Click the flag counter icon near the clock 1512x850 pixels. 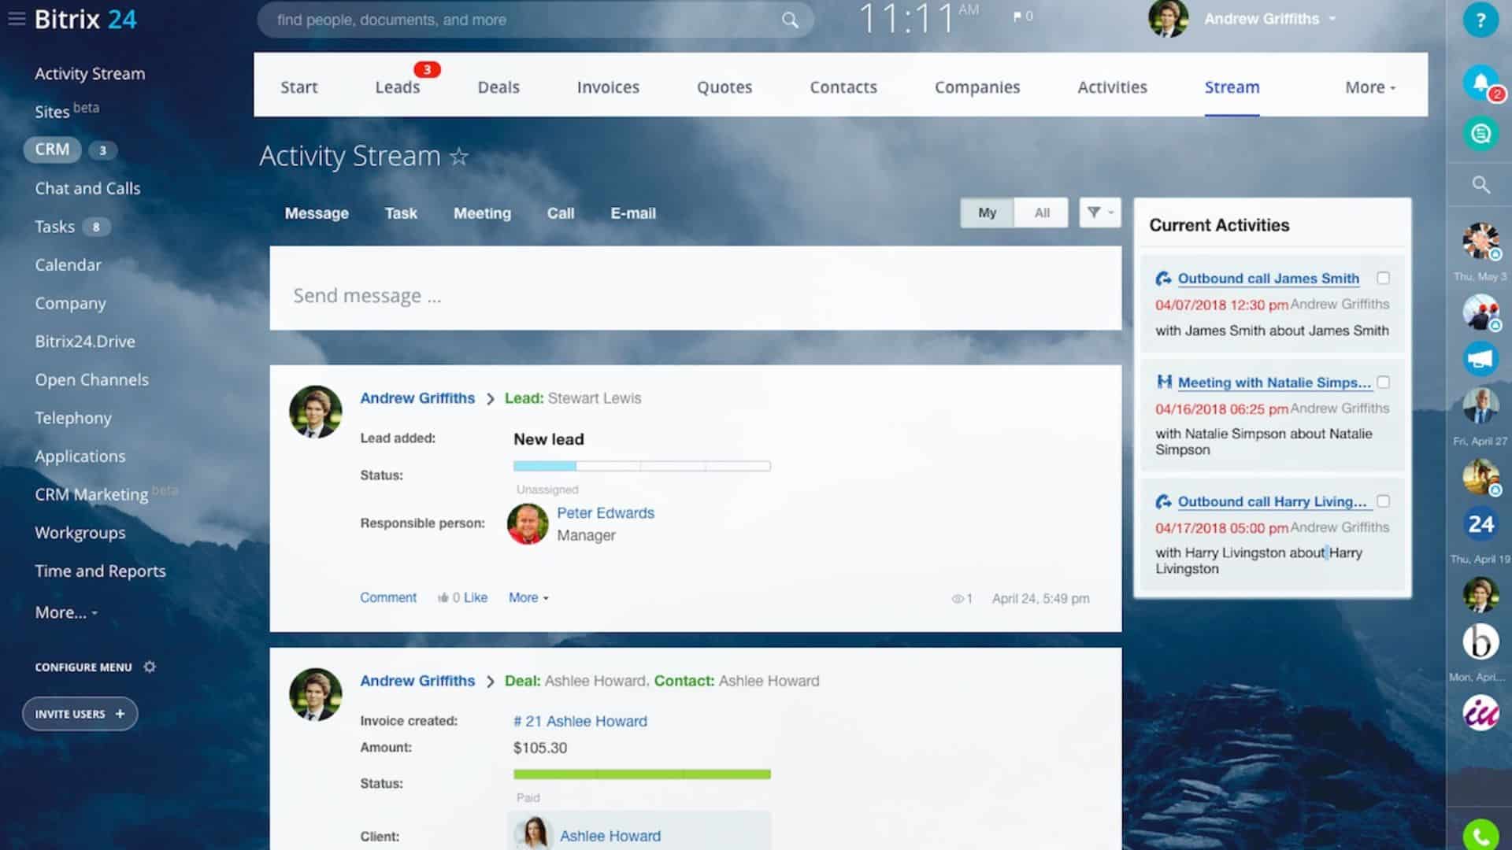[x=1022, y=17]
